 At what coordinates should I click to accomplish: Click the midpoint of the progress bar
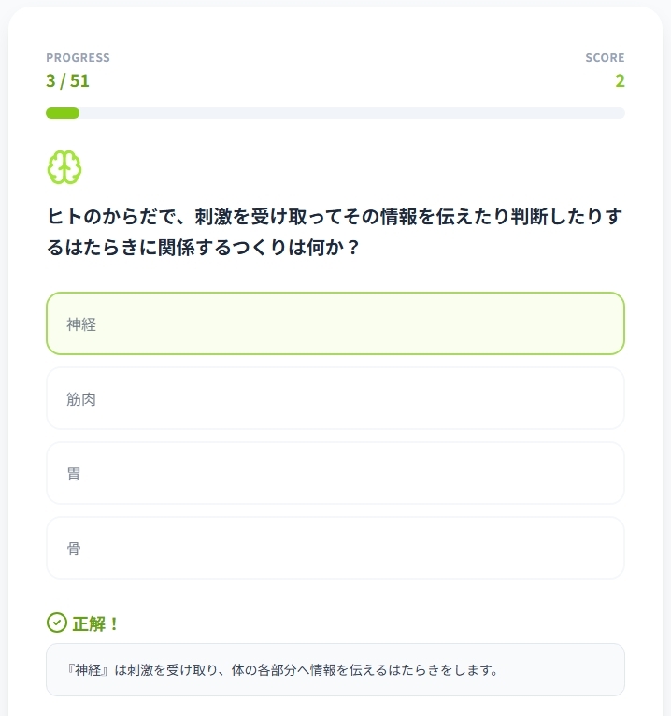click(335, 113)
